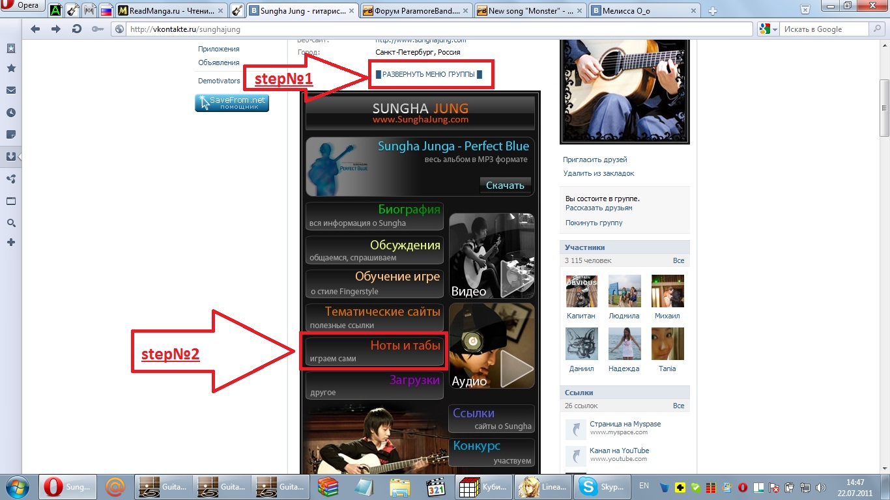
Task: Open the closed tabs trash icon
Action: pos(807,8)
